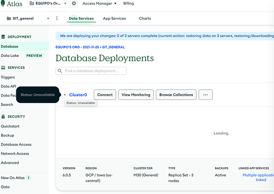Screen dimensions: 274x194
Task: Focus the Find a database deployment field
Action: (94, 71)
